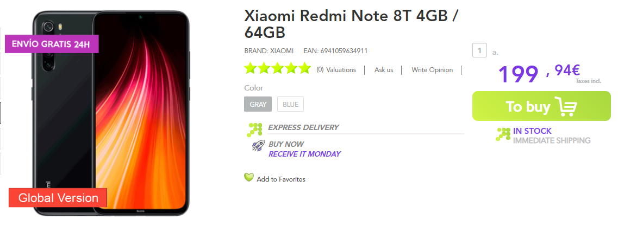Image resolution: width=618 pixels, height=226 pixels.
Task: Click the In Stock green dots icon
Action: pos(503,134)
